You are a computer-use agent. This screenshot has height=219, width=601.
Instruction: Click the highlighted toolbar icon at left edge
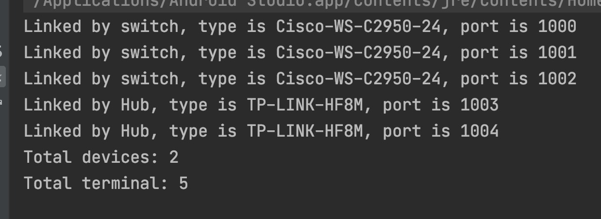coord(2,77)
